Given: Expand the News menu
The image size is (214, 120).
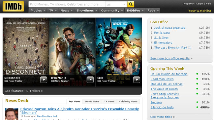Looking at the screenshot, I should coord(66,11).
